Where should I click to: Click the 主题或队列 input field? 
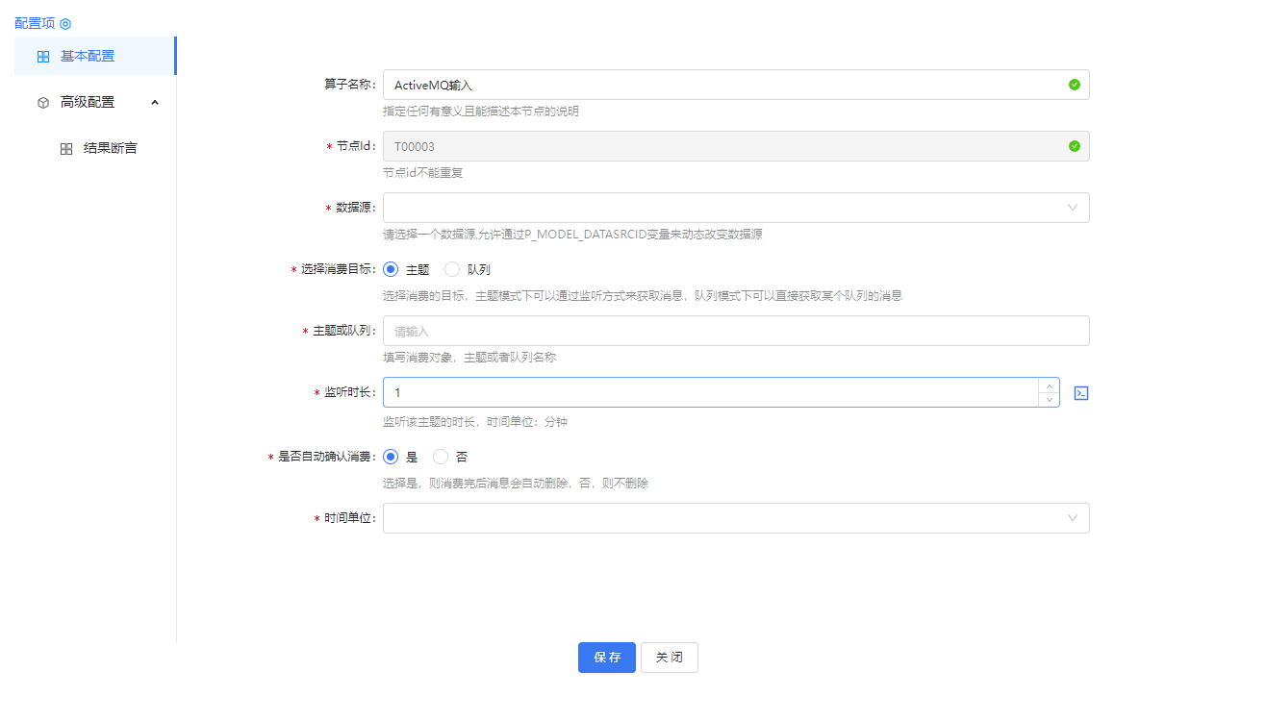(x=735, y=331)
